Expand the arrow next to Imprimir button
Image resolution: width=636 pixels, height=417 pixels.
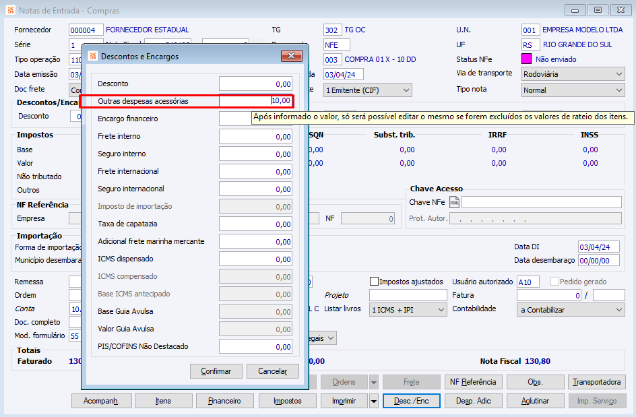(373, 401)
